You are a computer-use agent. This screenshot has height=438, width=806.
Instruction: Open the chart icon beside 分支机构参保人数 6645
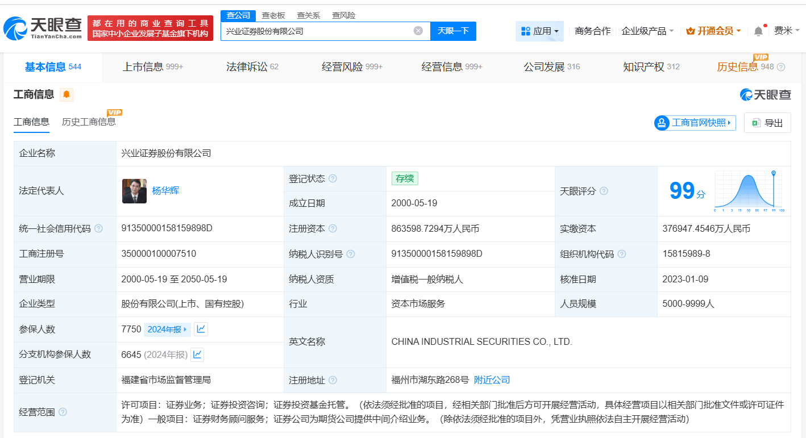[197, 354]
